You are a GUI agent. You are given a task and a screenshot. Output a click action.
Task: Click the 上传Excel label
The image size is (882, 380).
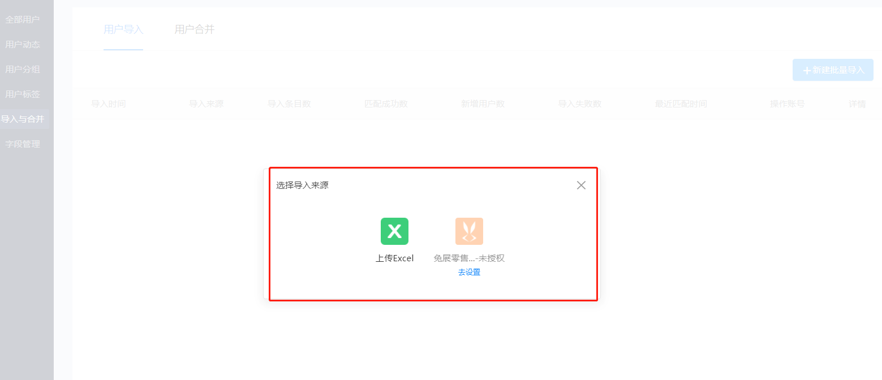coord(394,258)
